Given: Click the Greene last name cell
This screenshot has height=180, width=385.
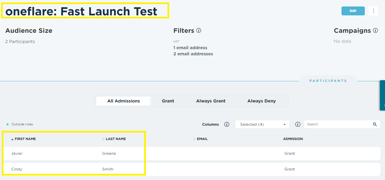Looking at the screenshot, I should pos(109,154).
